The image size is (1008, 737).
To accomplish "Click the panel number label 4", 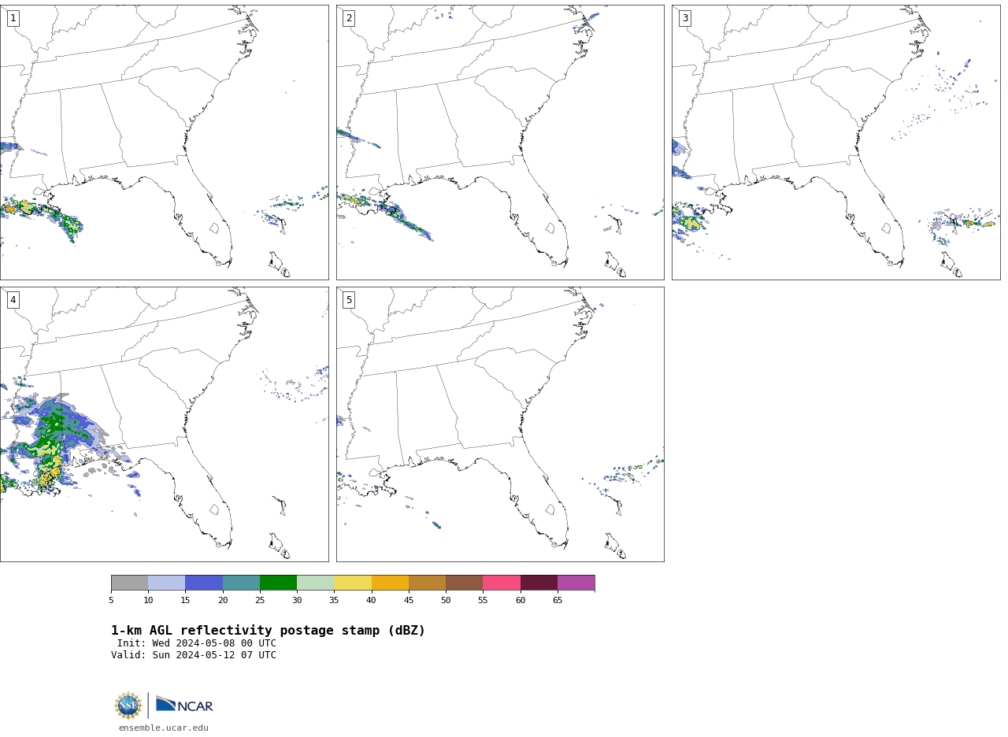I will (13, 300).
